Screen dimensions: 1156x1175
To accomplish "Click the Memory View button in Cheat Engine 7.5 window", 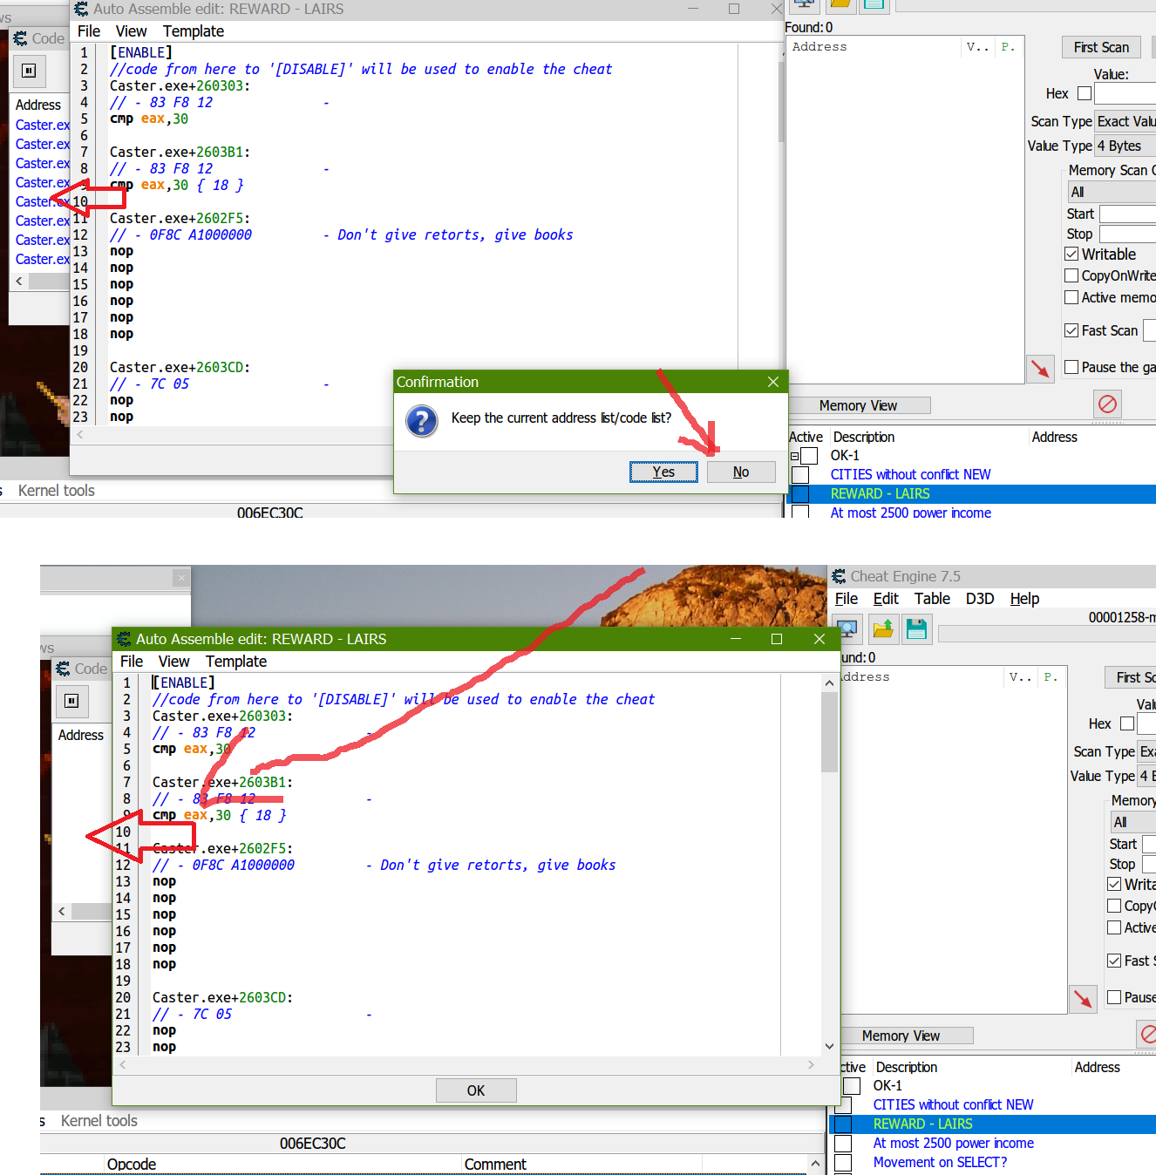I will (x=901, y=1036).
